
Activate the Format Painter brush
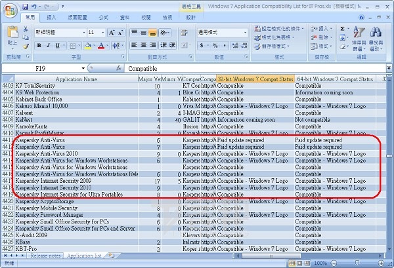coord(26,47)
